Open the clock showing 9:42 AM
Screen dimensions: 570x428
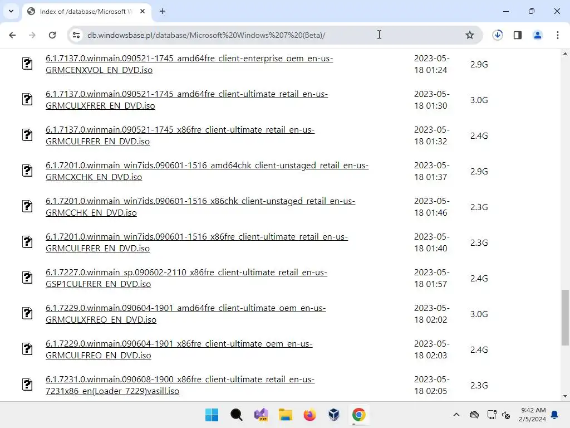coord(533,415)
